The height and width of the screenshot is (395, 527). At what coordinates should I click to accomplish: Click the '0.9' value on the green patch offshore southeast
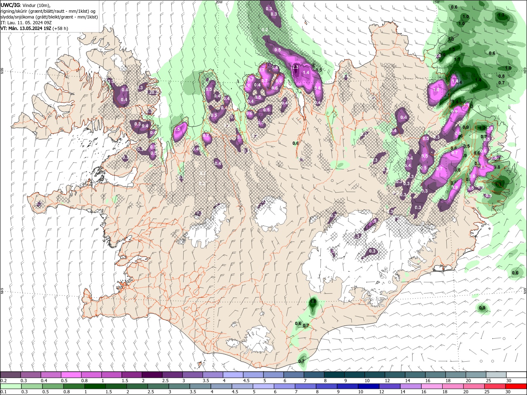[482, 308]
